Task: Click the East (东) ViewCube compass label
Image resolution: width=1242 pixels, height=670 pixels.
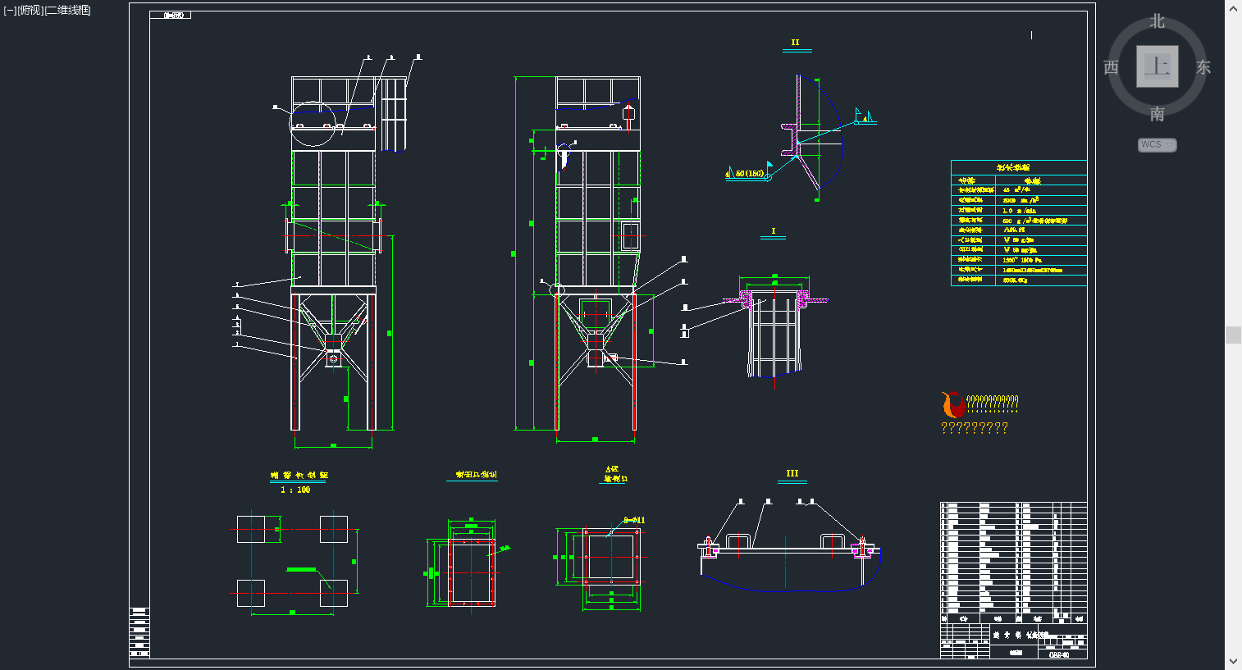Action: click(x=1203, y=67)
